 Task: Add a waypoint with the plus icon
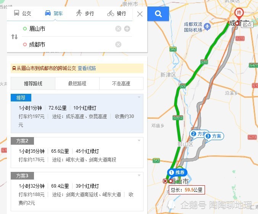click(x=127, y=29)
